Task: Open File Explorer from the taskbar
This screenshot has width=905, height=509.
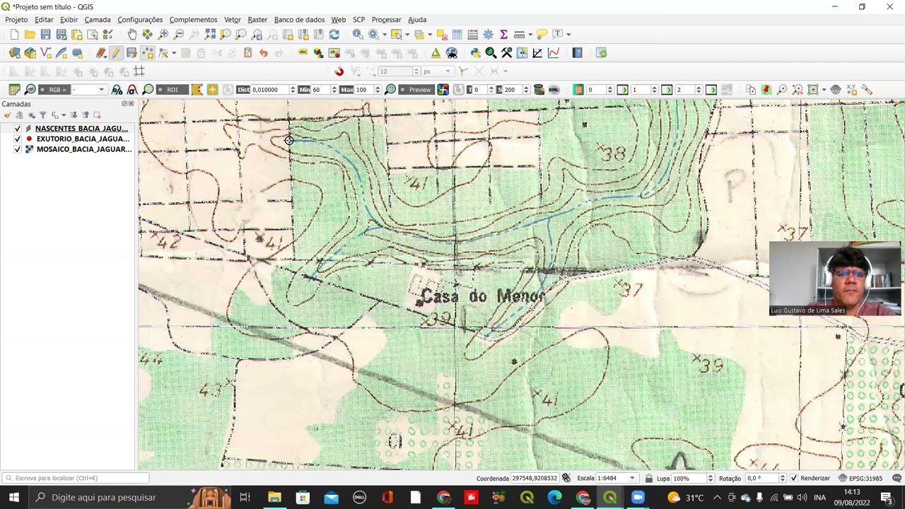Action: pyautogui.click(x=274, y=497)
